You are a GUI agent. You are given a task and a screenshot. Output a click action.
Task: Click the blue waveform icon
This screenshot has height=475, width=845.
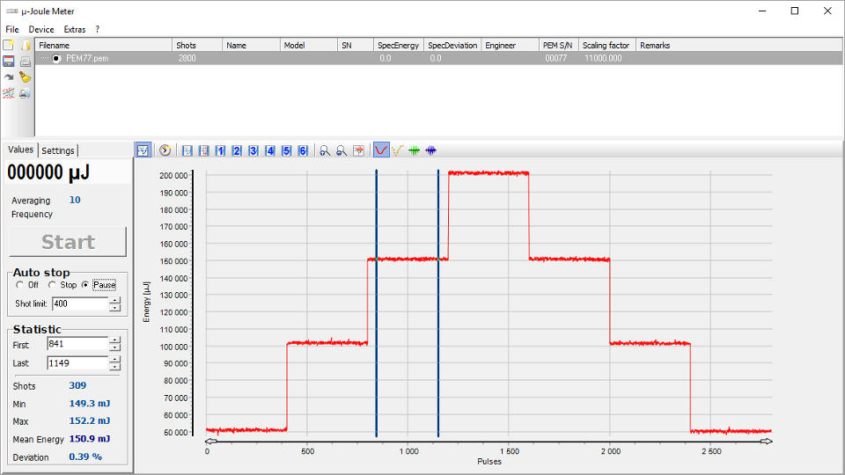430,150
